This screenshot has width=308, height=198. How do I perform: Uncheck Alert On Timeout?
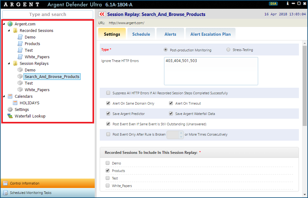[x=171, y=103]
